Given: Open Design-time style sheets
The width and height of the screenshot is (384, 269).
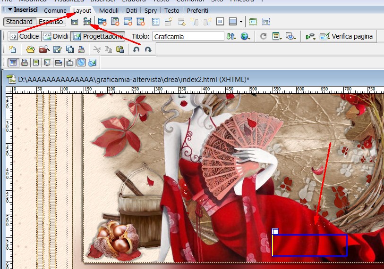Looking at the screenshot, I should pos(92,63).
